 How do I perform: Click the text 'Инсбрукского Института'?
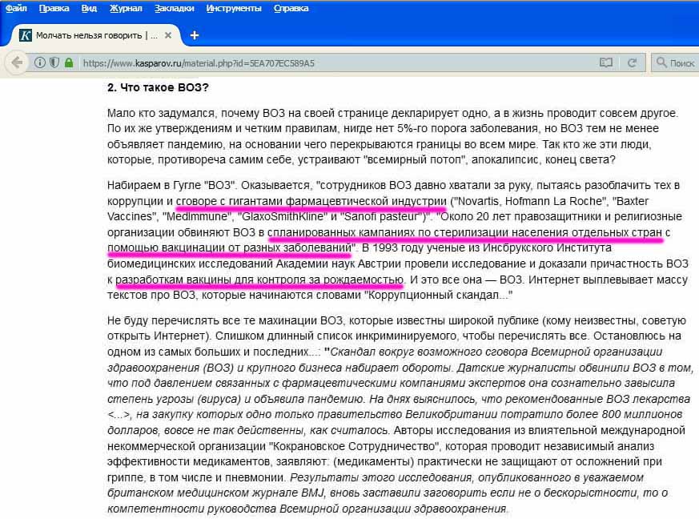547,248
